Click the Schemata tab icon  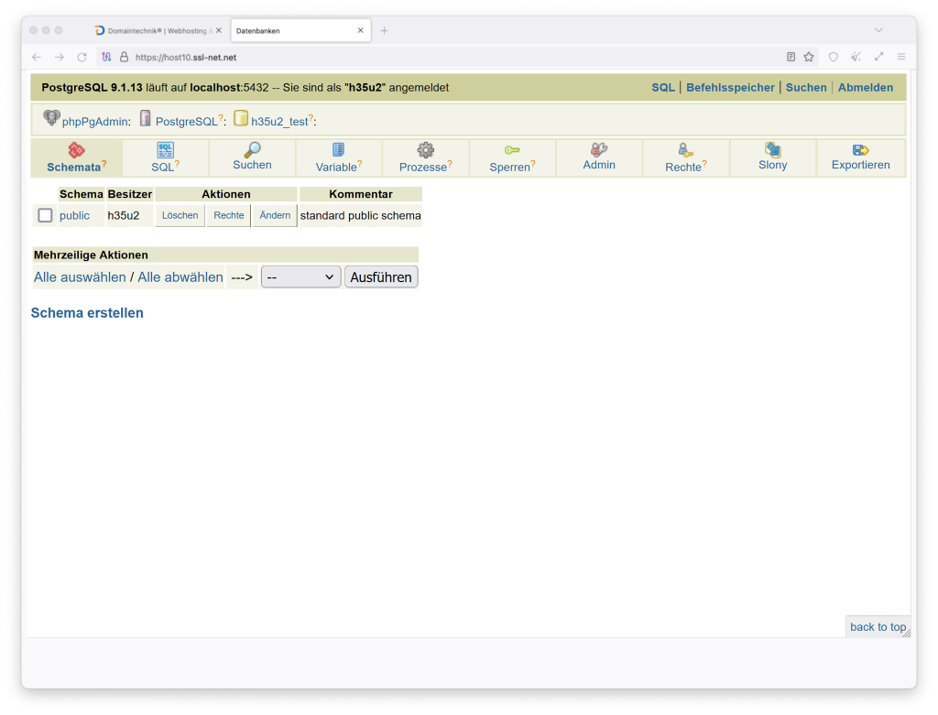77,150
